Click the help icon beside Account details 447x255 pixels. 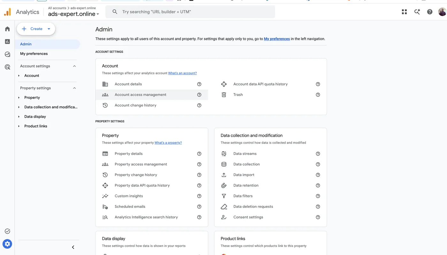199,84
